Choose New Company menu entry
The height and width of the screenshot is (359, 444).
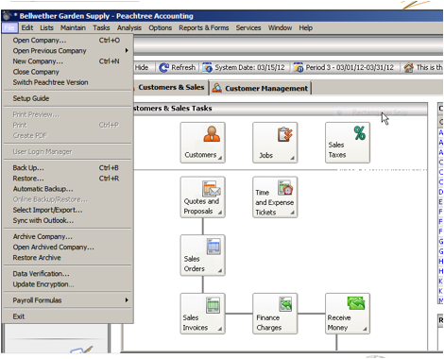67,61
